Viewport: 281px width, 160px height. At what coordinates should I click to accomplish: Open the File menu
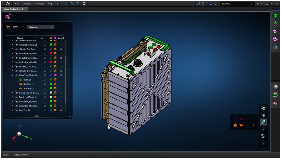point(17,3)
